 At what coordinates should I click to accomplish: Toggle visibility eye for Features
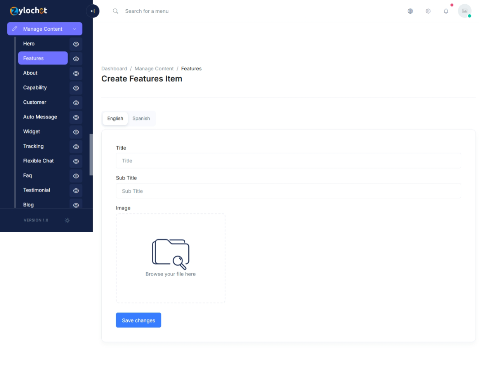tap(76, 59)
